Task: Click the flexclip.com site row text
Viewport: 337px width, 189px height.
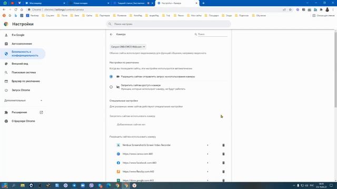Action: point(138,172)
